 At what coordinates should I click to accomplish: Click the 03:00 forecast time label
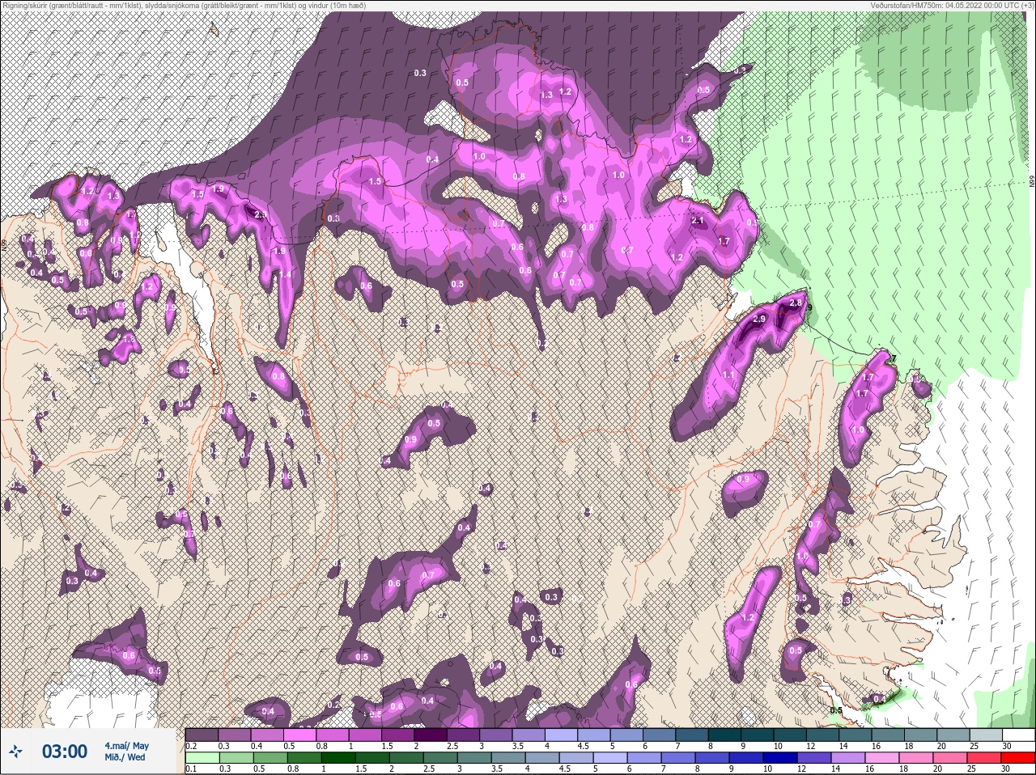(65, 752)
